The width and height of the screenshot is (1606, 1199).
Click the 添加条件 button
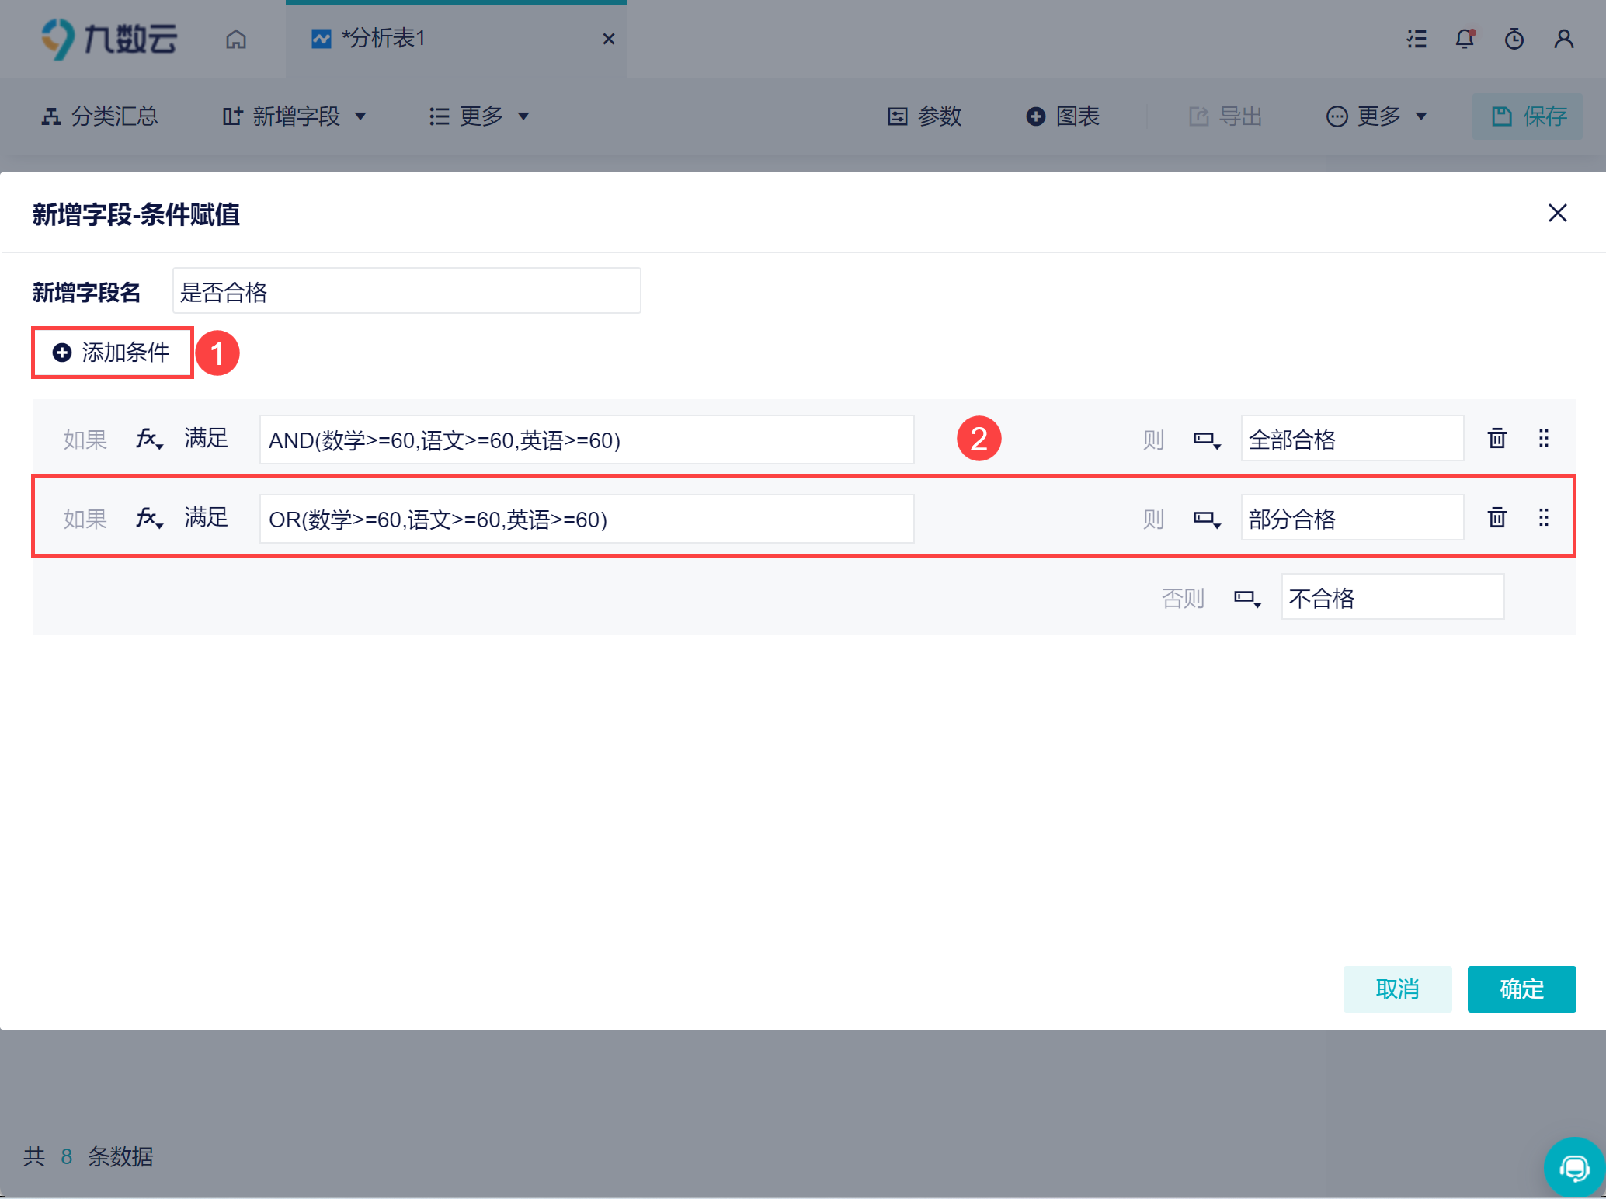[112, 353]
